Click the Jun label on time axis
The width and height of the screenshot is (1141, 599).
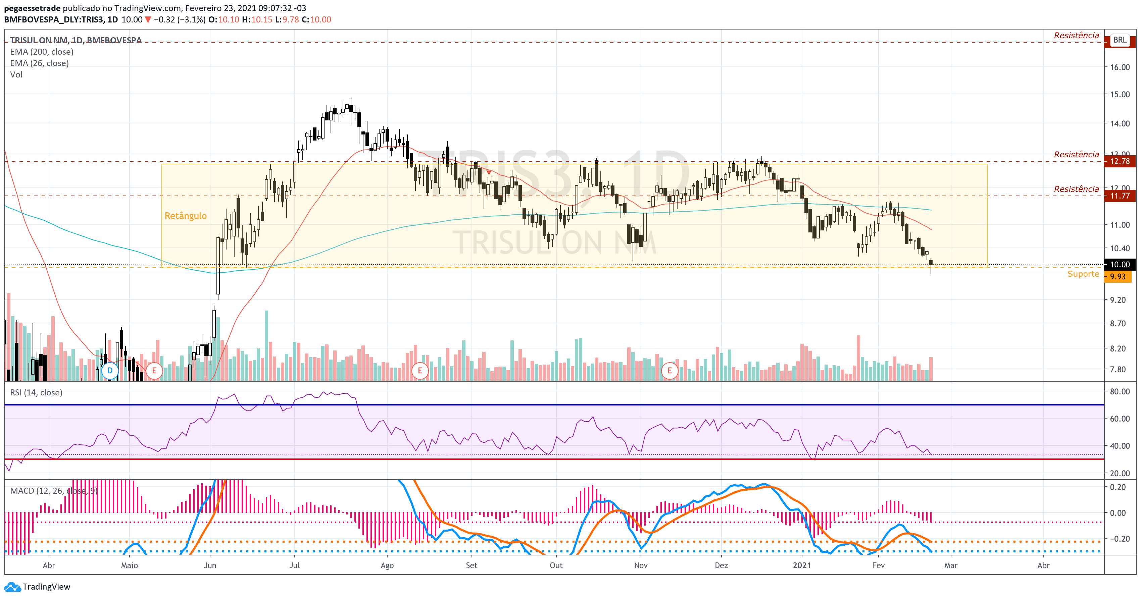click(x=210, y=566)
